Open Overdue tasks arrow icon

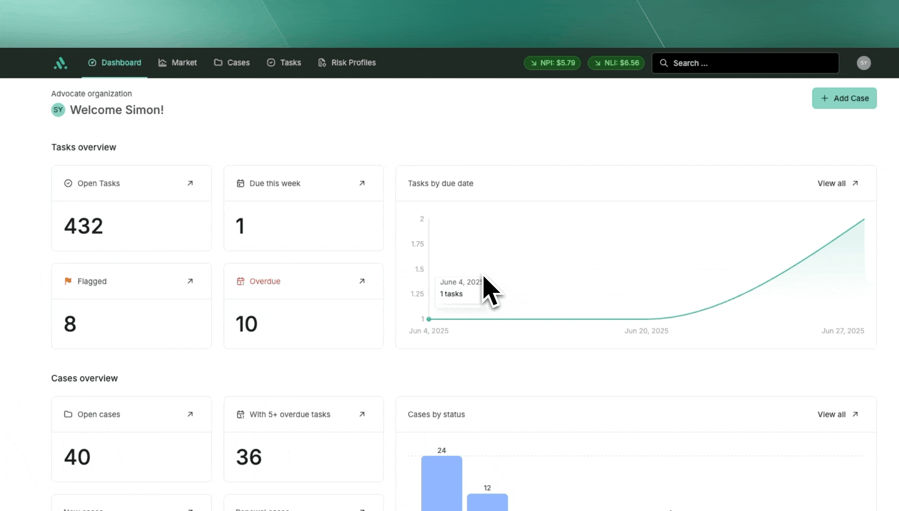coord(362,281)
